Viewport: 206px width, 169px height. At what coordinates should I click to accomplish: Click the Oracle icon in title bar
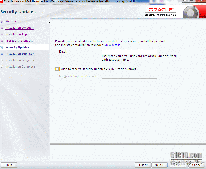(1, 1)
